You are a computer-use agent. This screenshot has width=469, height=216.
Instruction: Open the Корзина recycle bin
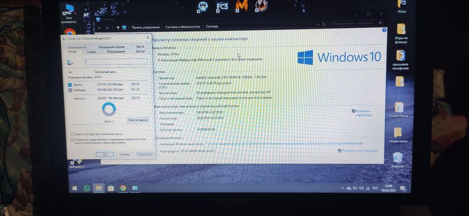tap(398, 160)
